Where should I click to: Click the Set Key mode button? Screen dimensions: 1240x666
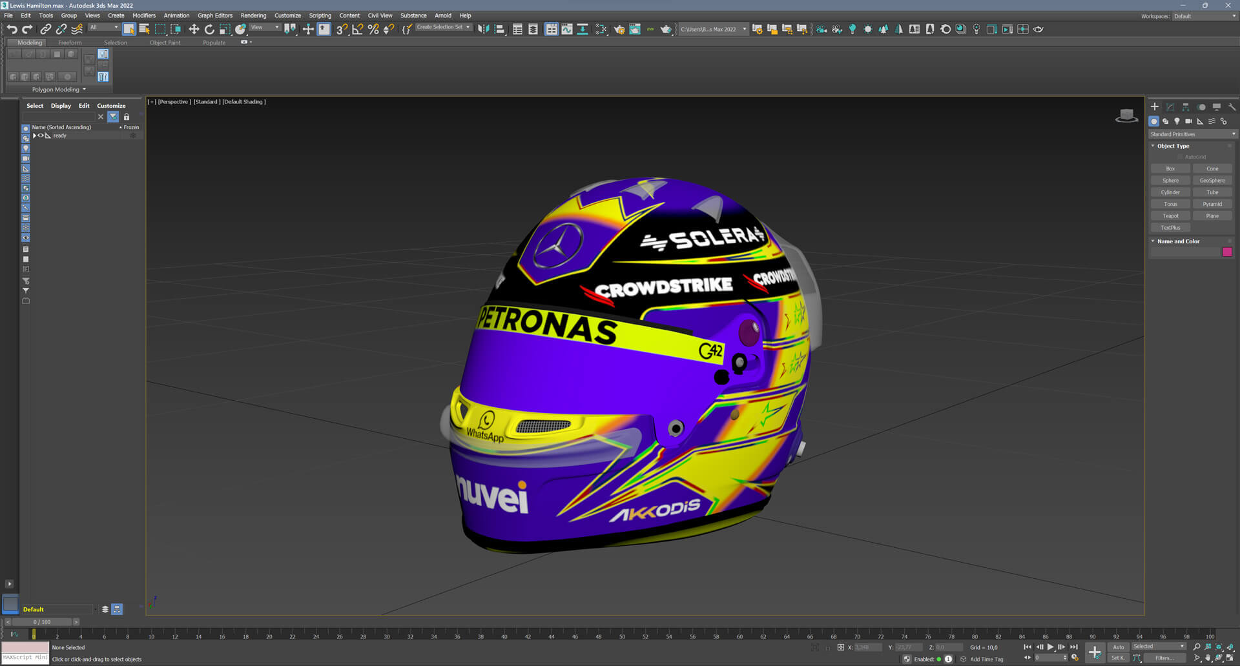tap(1118, 658)
